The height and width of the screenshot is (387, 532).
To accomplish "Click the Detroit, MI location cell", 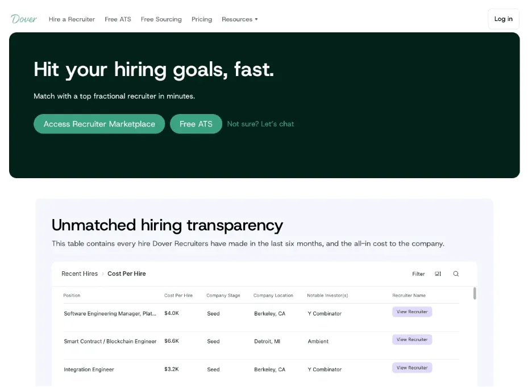I will point(267,341).
